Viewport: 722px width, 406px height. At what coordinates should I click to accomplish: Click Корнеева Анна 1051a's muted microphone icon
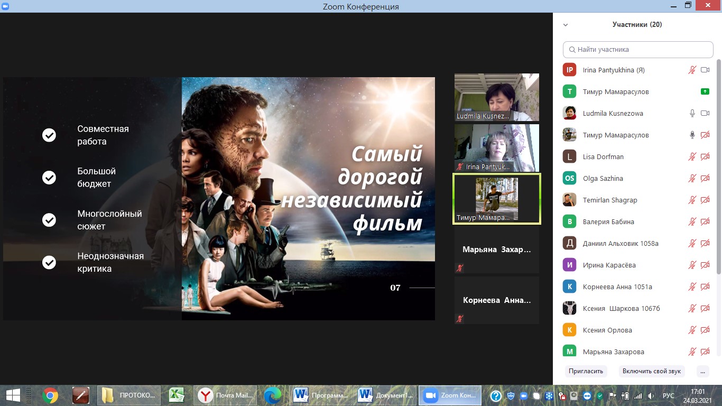[x=692, y=287]
